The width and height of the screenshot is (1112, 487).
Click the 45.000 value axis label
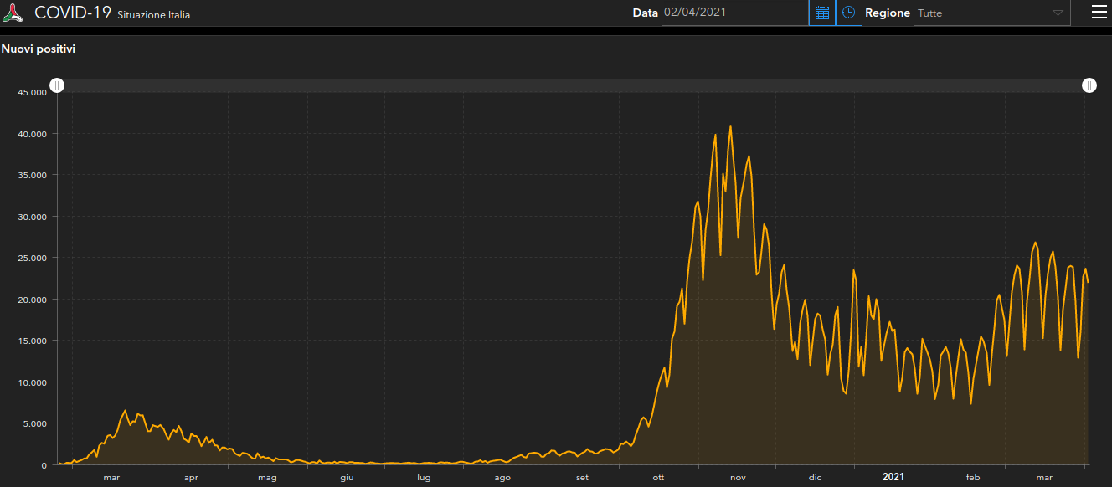tap(32, 92)
